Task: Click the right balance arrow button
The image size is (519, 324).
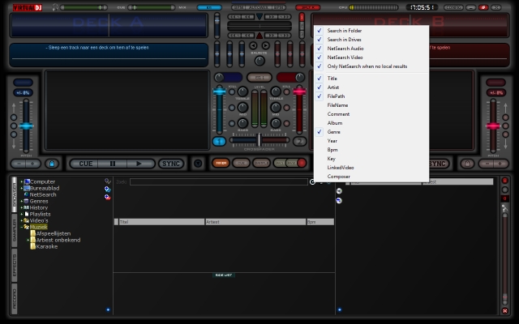Action: [265, 45]
